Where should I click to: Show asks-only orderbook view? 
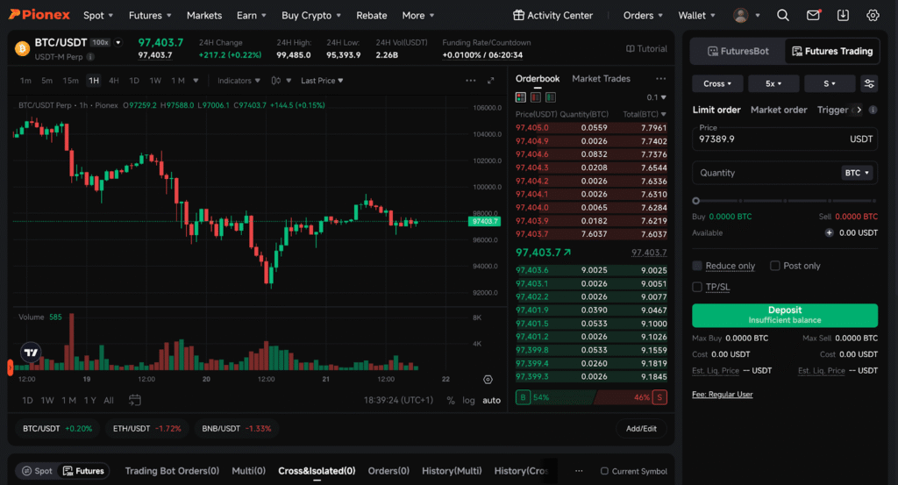click(x=536, y=97)
